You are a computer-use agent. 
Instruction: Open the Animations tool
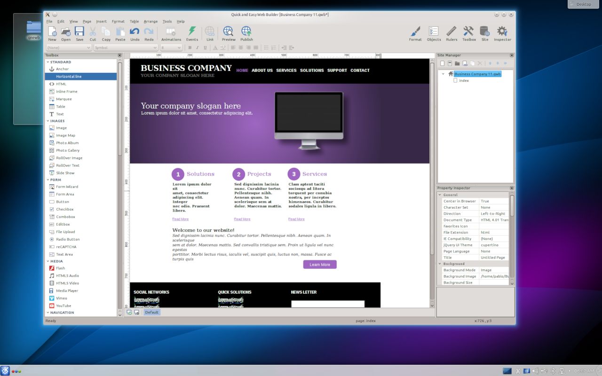point(171,33)
